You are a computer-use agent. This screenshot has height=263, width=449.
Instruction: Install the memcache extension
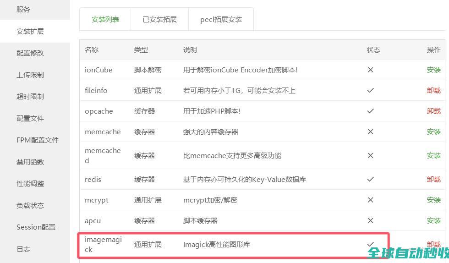point(433,131)
